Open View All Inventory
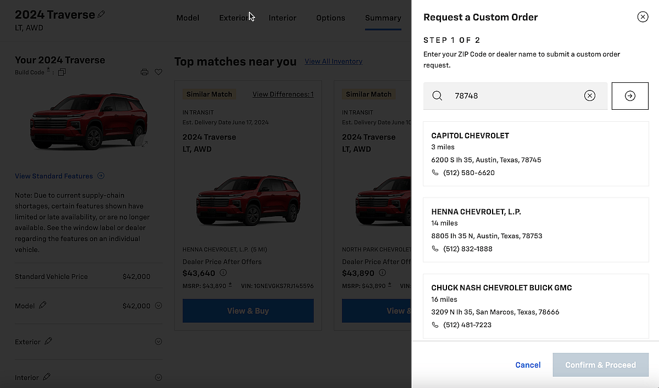The image size is (659, 388). [333, 61]
